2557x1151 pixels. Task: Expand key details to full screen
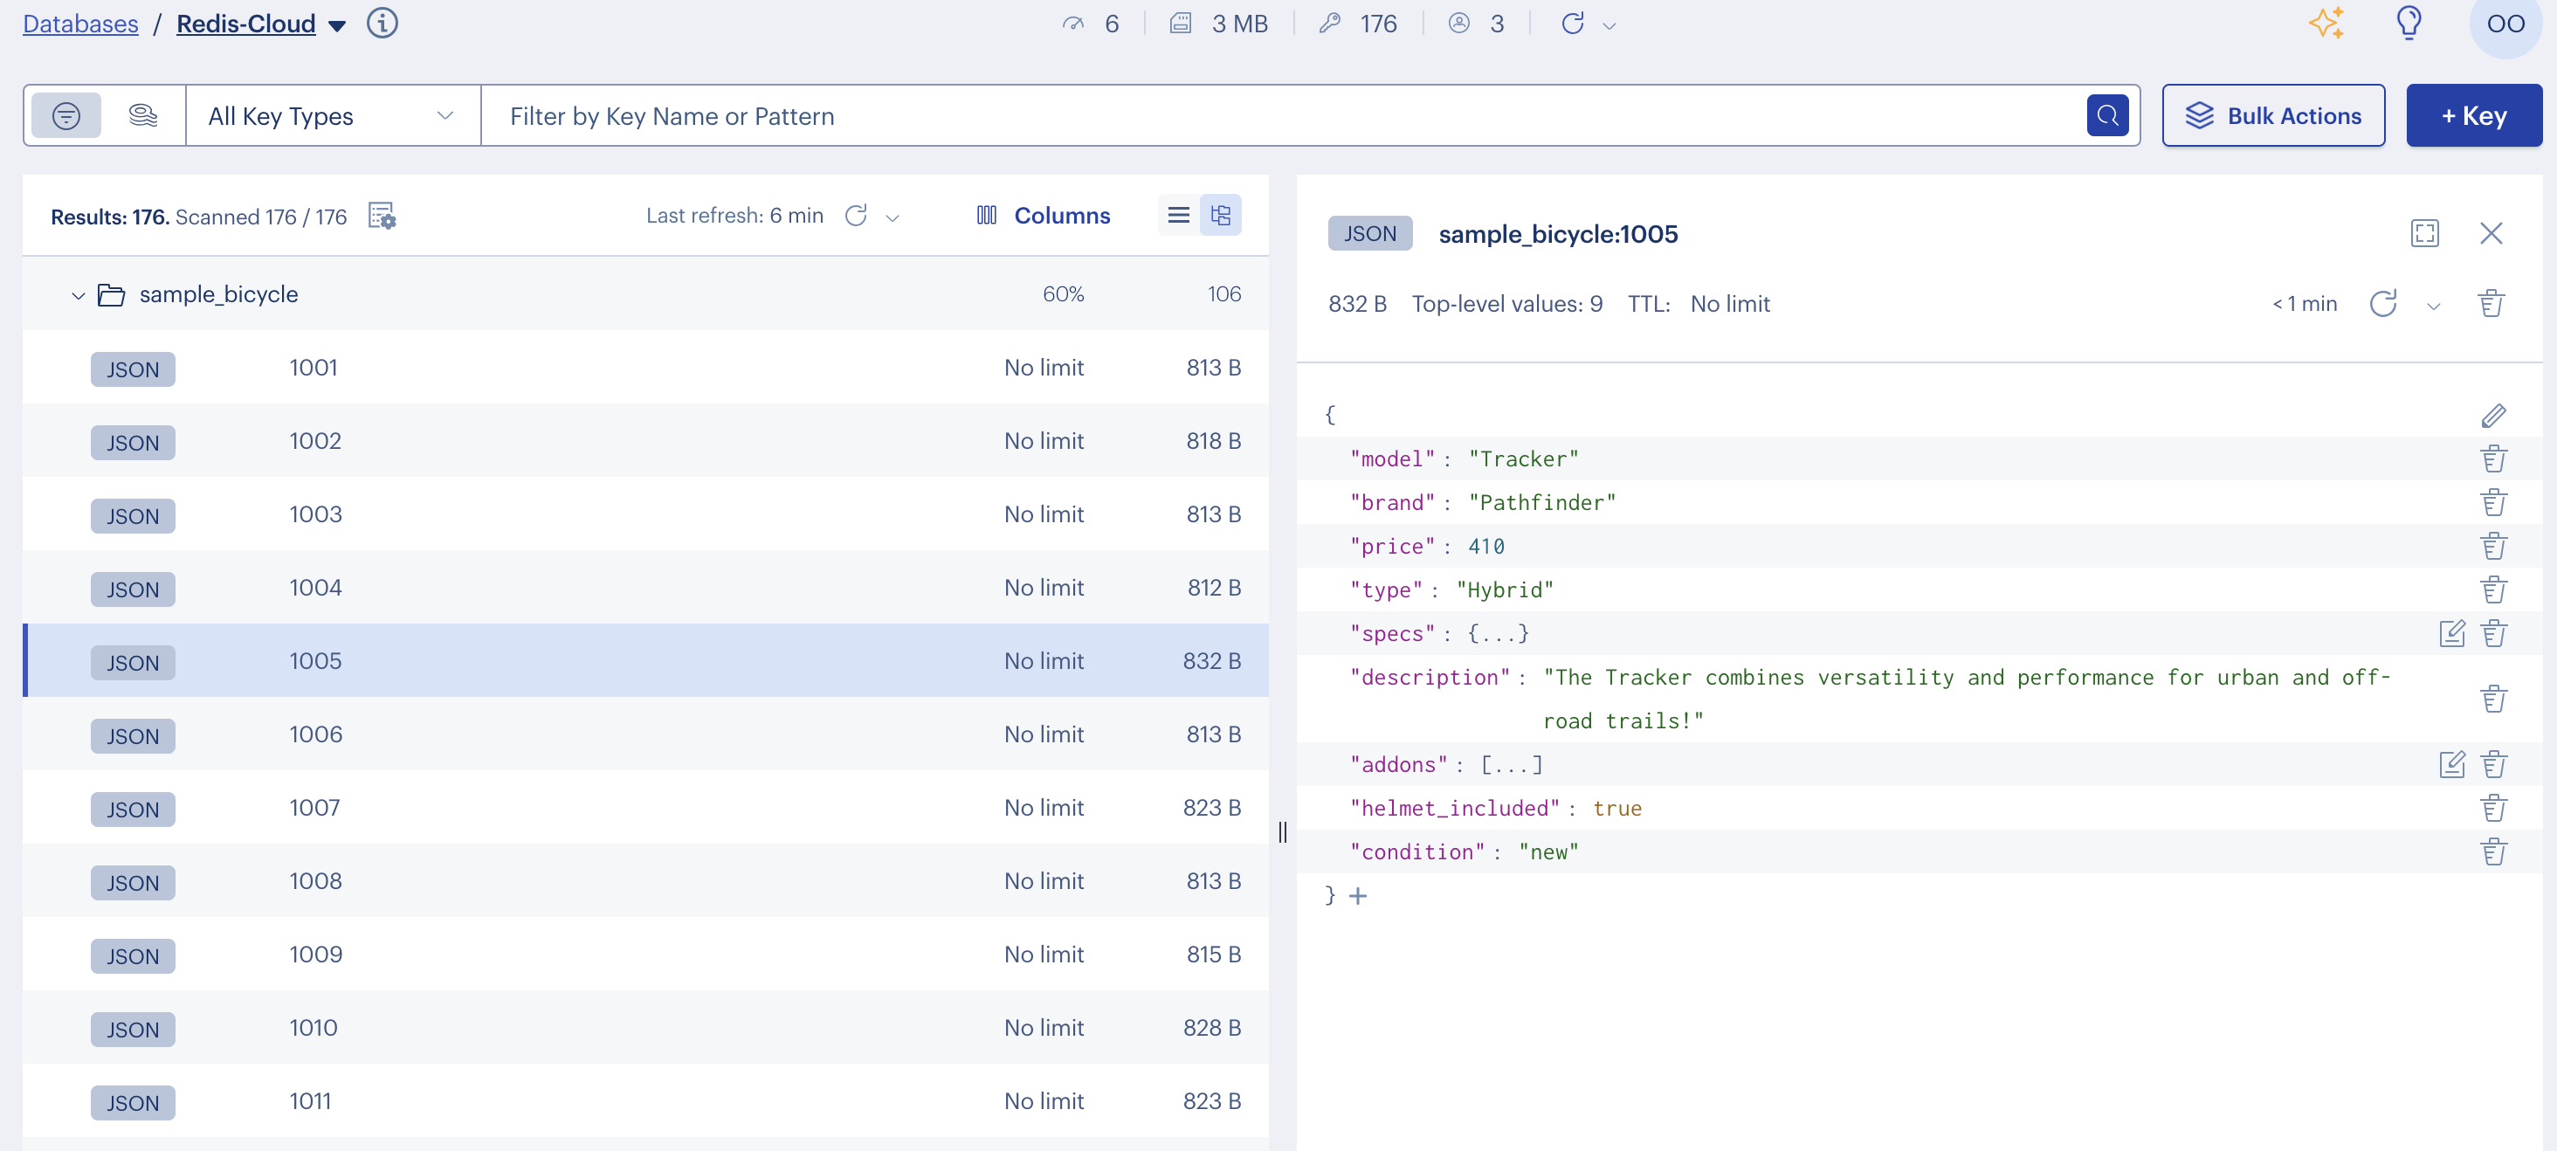coord(2425,233)
